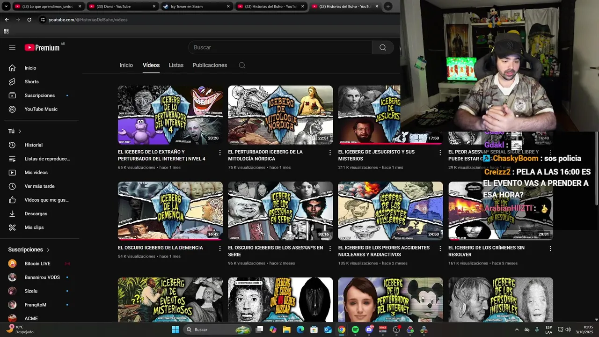Open options for Iceberg Ases%n*s en Serie
Screen dimensions: 599x337
click(x=330, y=249)
